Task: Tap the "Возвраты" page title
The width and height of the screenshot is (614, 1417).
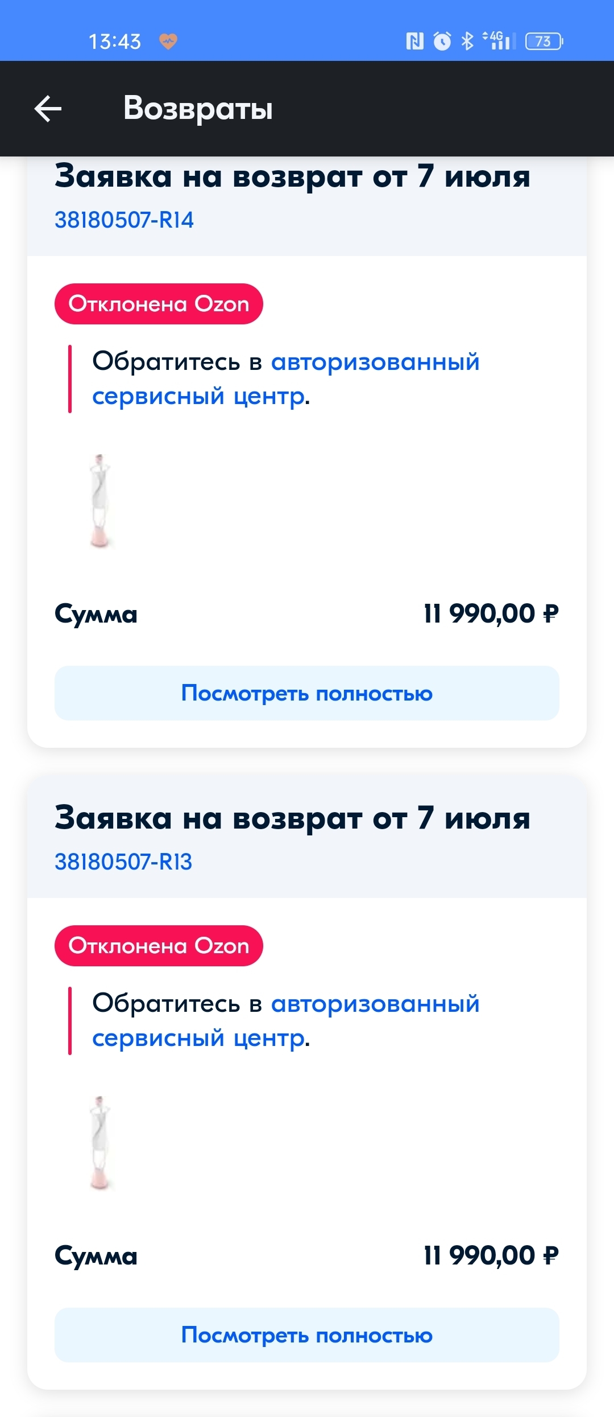Action: pyautogui.click(x=198, y=108)
